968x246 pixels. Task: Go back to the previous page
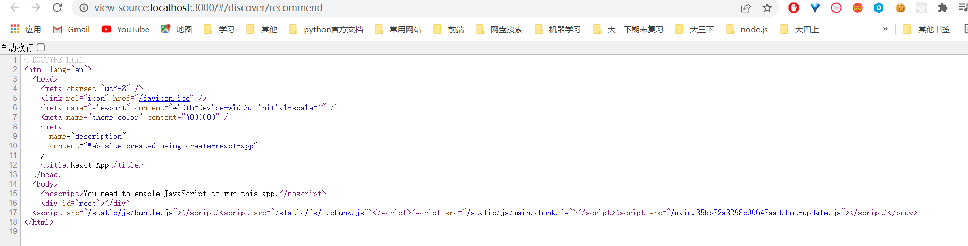tap(15, 7)
